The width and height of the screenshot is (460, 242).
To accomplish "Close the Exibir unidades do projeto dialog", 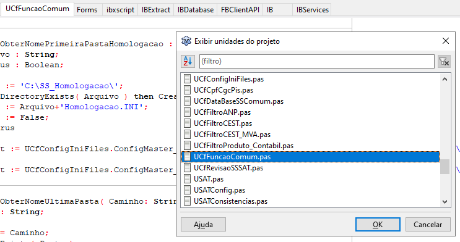I will click(446, 41).
